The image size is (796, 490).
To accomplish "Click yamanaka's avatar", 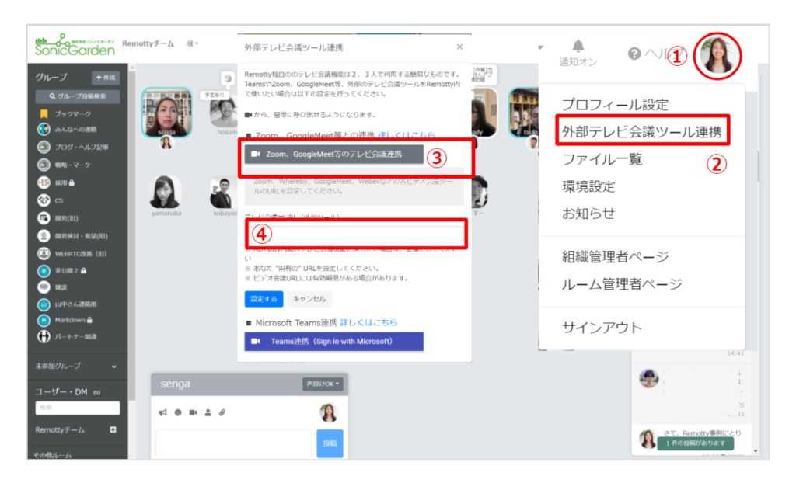I will pos(166,192).
